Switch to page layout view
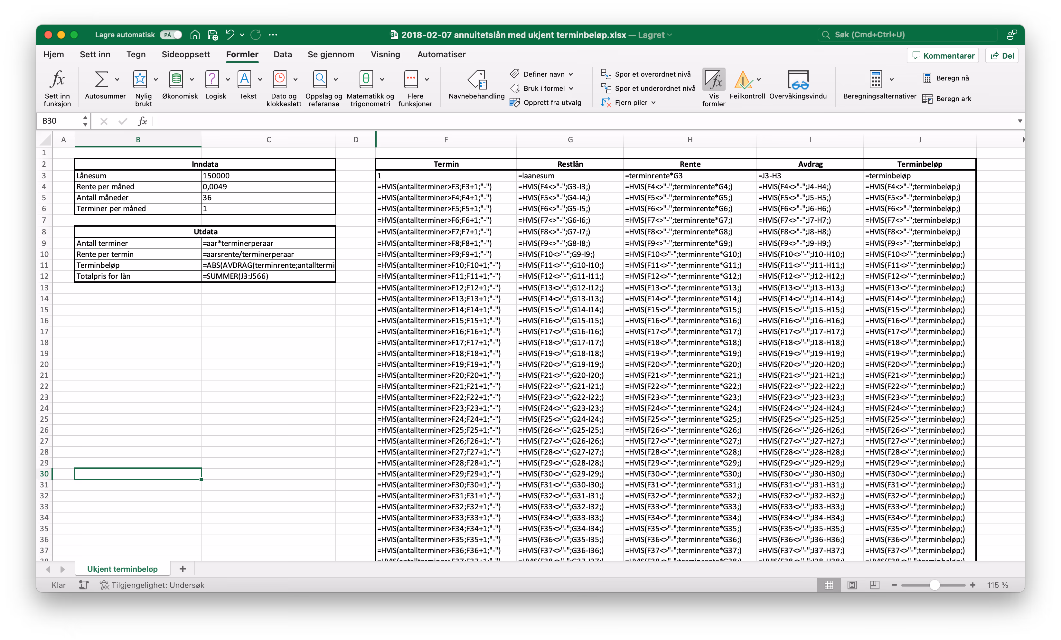 [852, 584]
